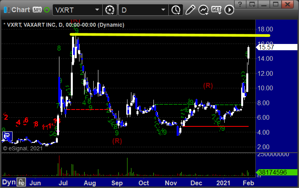The image size is (299, 188).
Task: Click the 15.57 current price label
Action: 277,47
